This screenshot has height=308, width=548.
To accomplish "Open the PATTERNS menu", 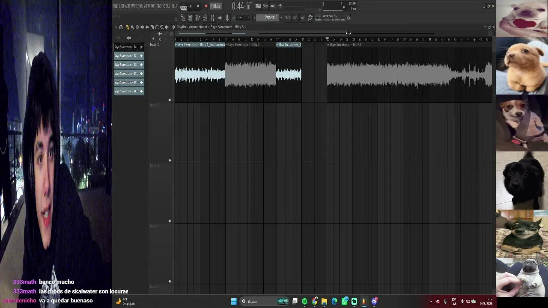I will point(137,6).
